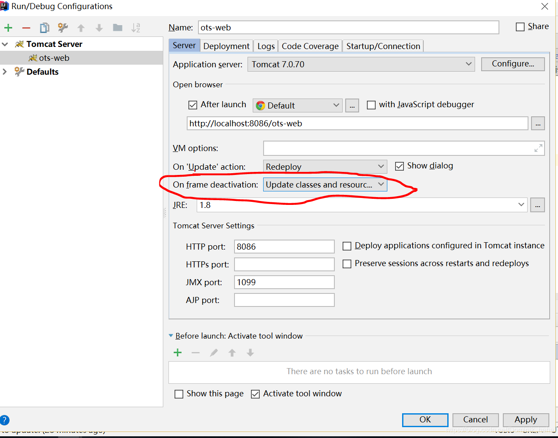
Task: Add new configuration with plus icon
Action: pos(8,28)
